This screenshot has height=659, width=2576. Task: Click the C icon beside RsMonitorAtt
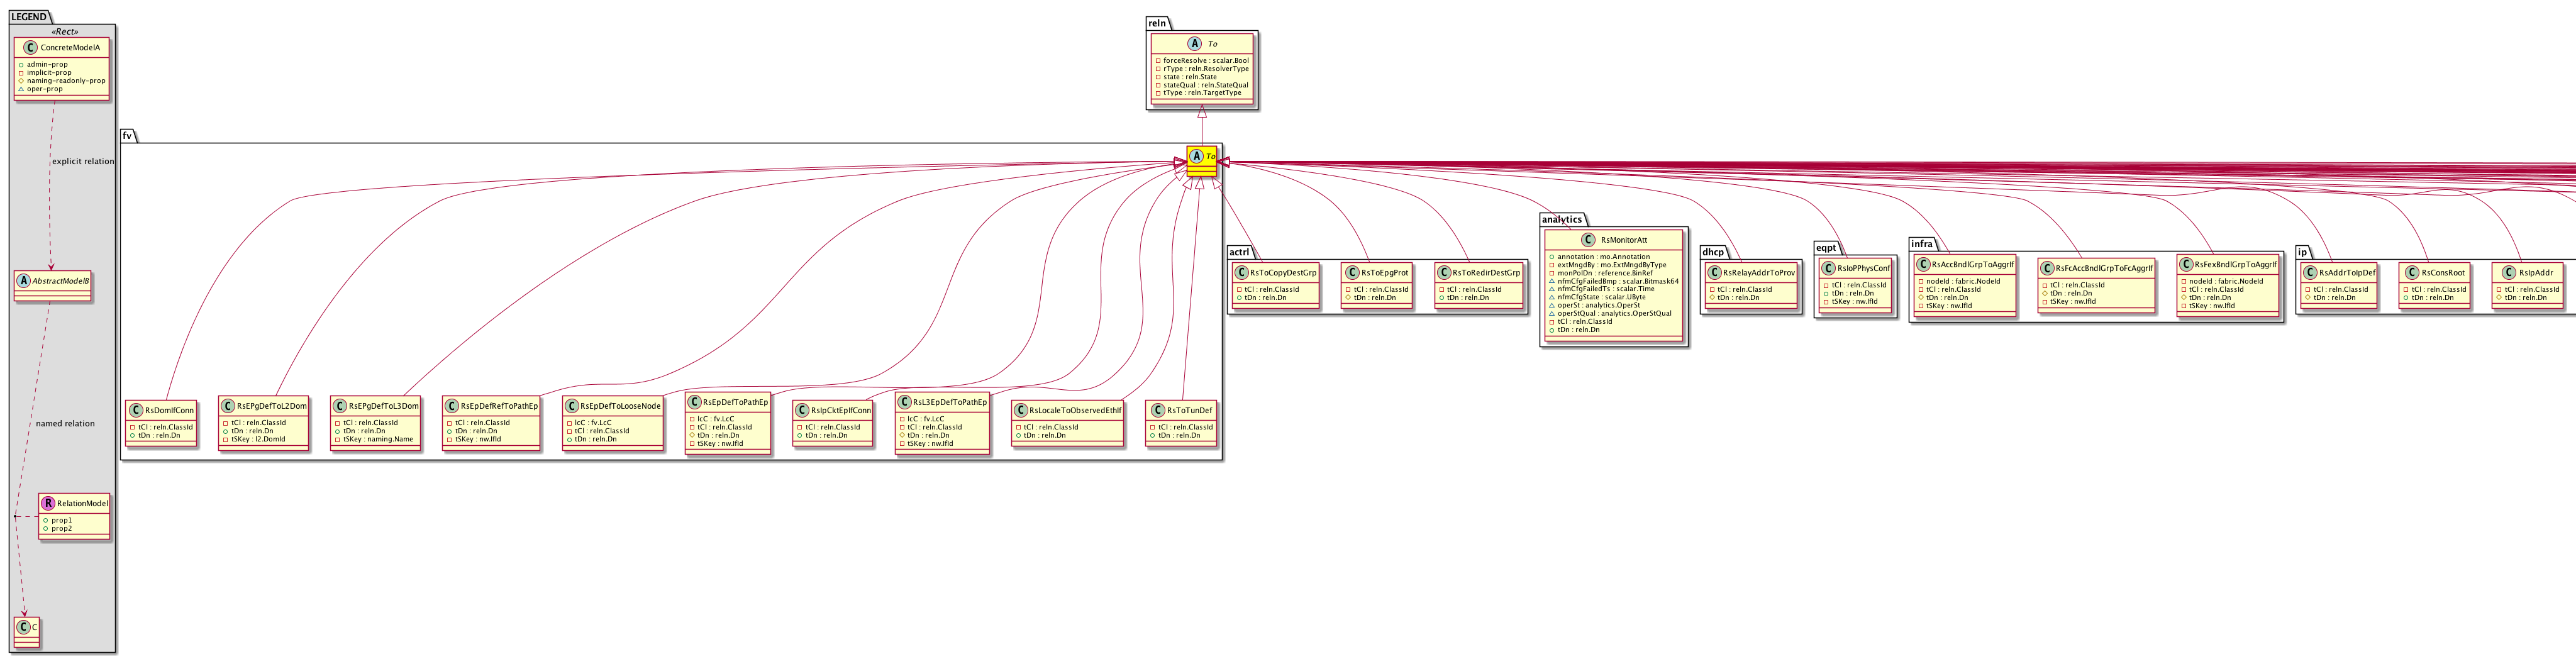[1589, 240]
